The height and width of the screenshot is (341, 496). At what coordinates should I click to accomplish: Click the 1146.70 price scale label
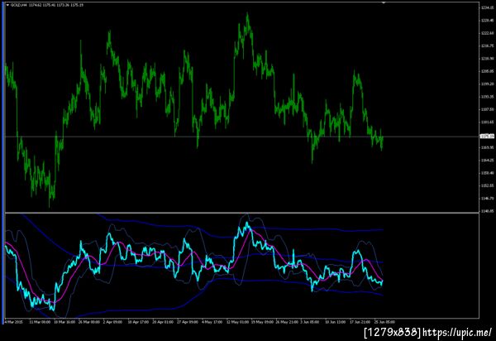coord(488,198)
